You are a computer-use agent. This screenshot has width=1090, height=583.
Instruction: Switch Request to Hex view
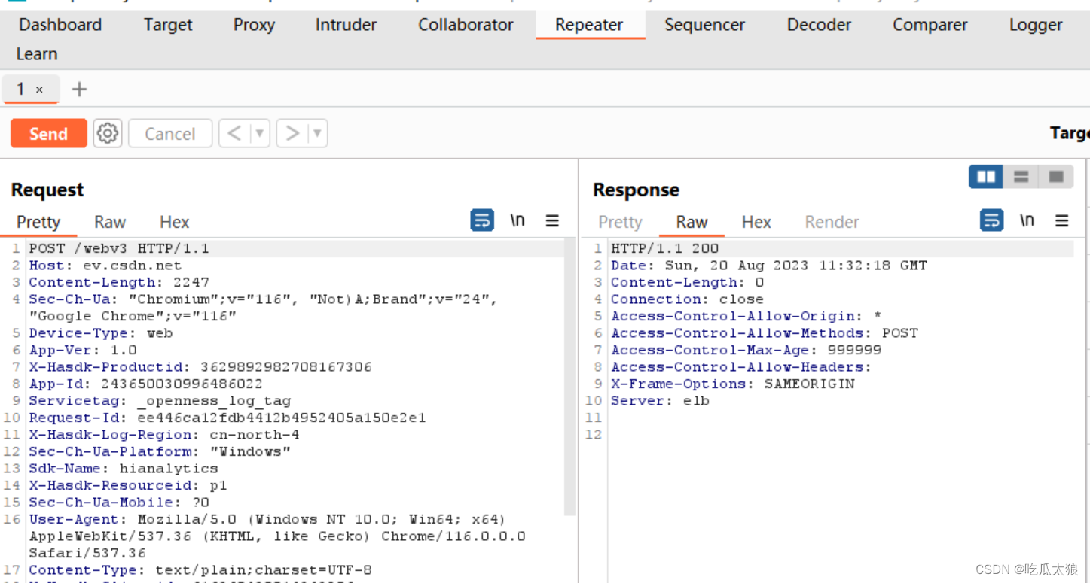175,222
